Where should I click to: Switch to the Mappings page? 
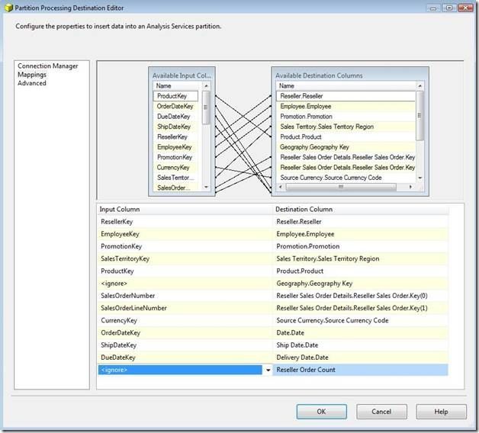coord(32,75)
